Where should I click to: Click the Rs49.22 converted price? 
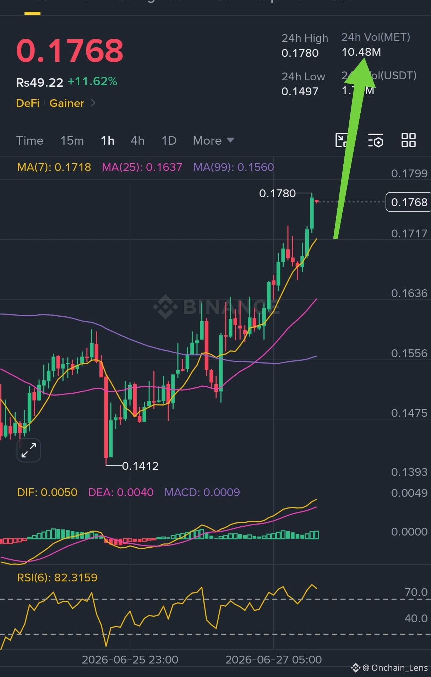(x=39, y=82)
